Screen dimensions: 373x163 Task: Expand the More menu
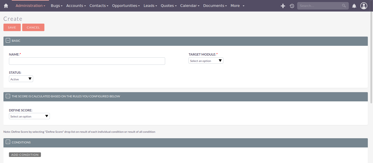tap(238, 6)
